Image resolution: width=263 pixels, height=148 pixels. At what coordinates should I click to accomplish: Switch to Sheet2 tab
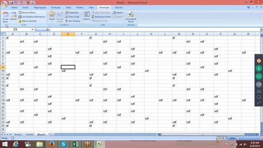pos(30,134)
